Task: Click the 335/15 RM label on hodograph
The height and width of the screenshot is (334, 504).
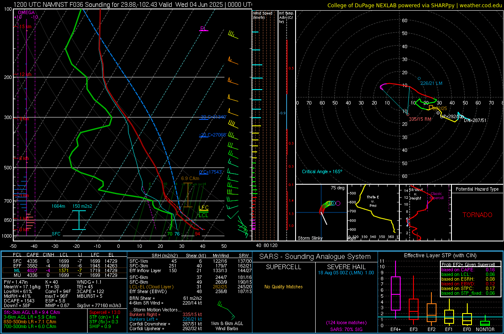Action: (x=420, y=119)
